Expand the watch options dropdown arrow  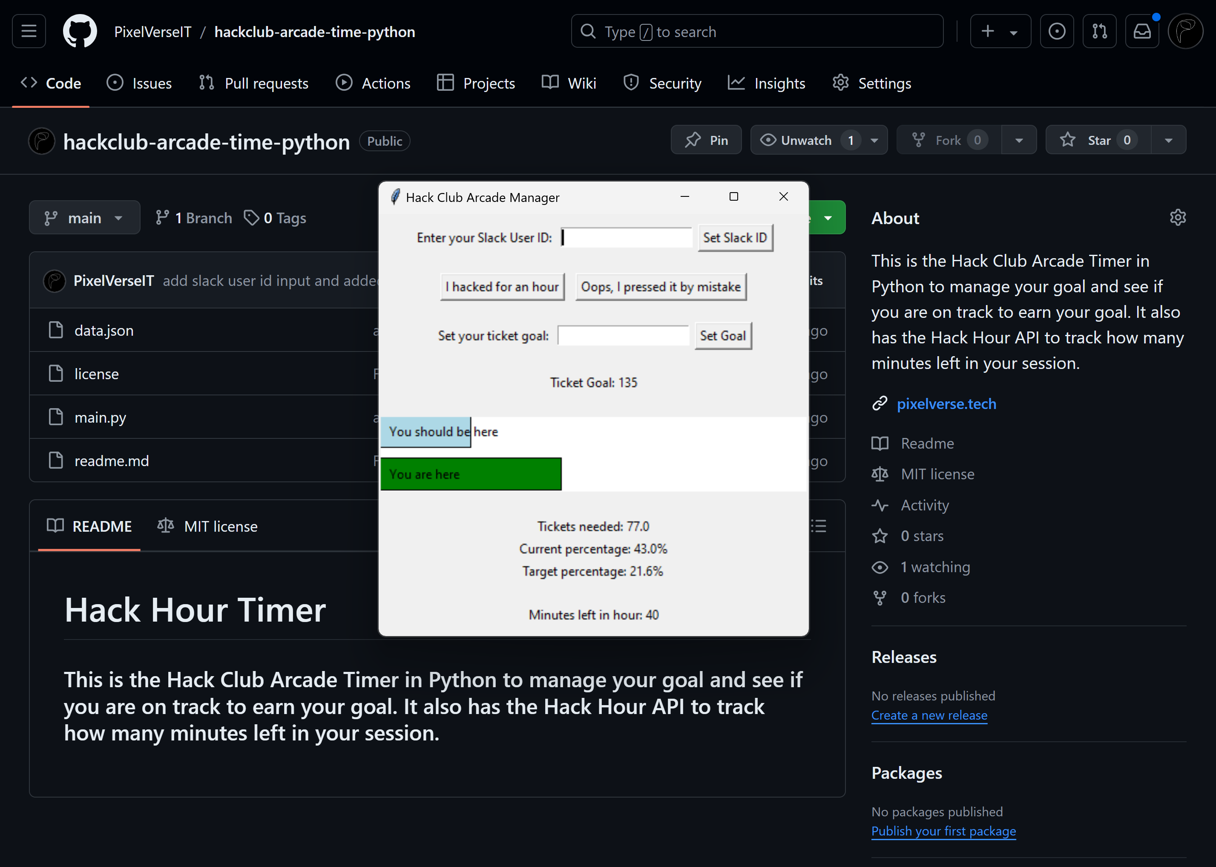click(874, 140)
